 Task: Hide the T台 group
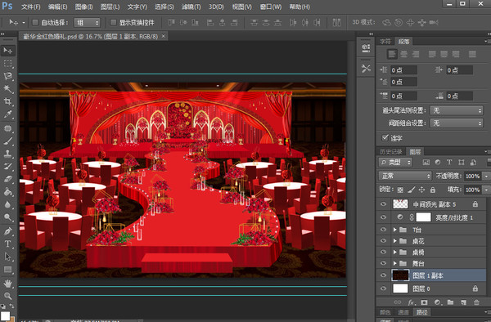click(383, 230)
